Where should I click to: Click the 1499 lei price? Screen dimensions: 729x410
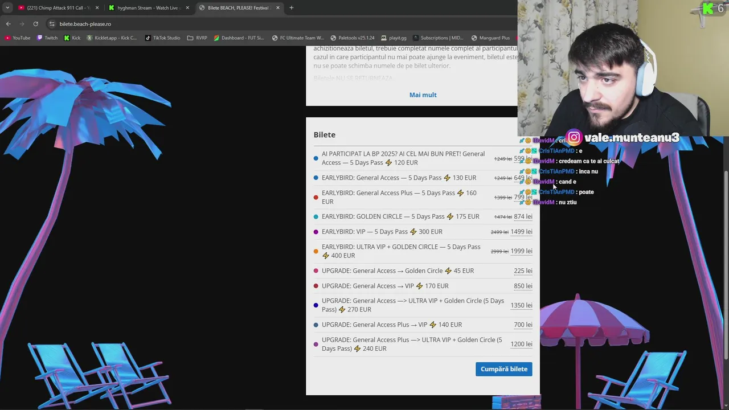[x=521, y=232]
